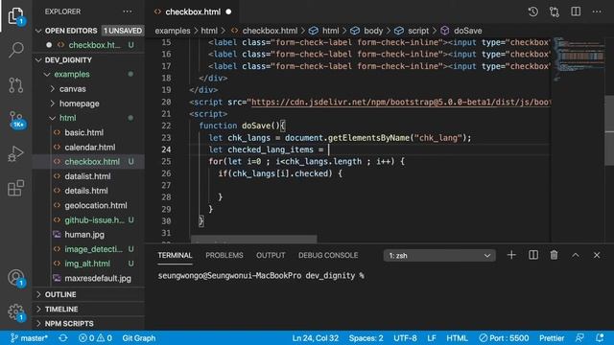
Task: Click doSave in the breadcrumb
Action: (467, 31)
